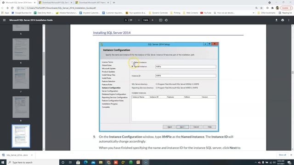Select the page 7 thumbnail
The height and width of the screenshot is (165, 294).
point(21,78)
